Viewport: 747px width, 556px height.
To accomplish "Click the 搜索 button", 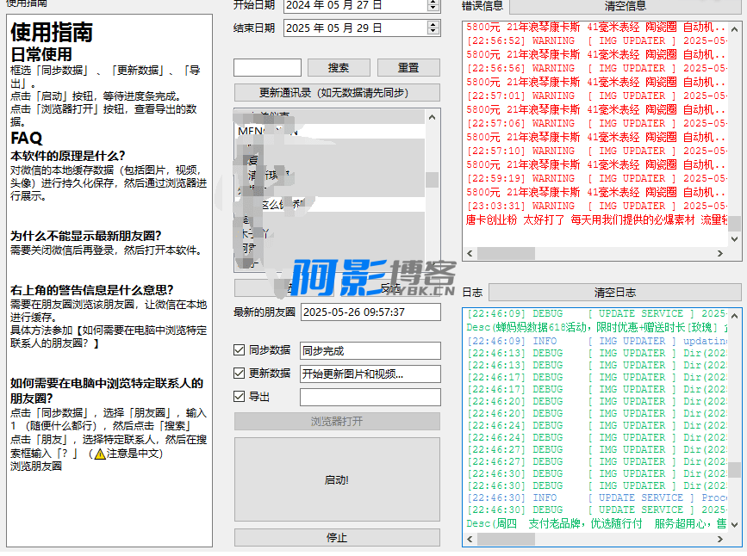I will point(339,68).
